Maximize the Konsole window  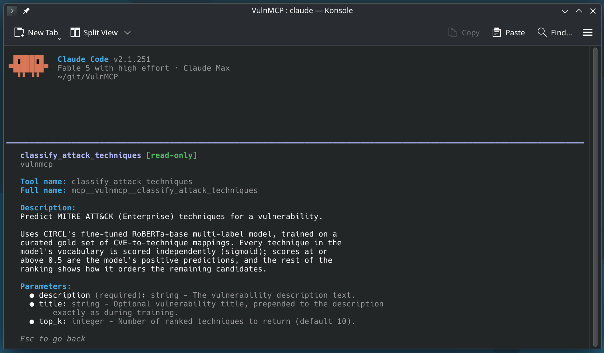click(x=579, y=11)
